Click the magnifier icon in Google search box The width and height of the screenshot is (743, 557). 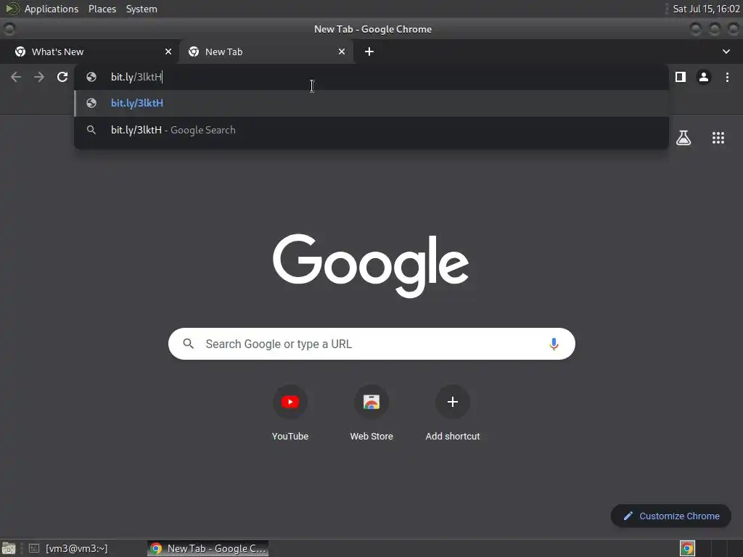tap(189, 344)
